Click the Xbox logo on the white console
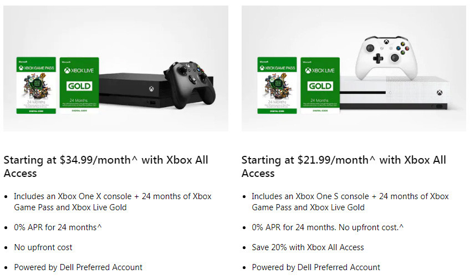Image resolution: width=470 pixels, height=279 pixels. pos(440,93)
